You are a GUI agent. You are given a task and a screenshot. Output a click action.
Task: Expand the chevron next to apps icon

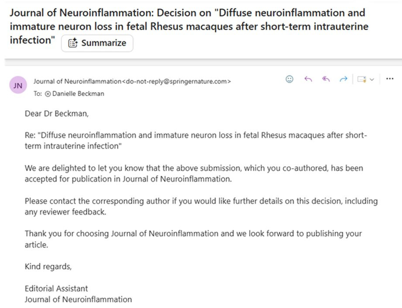(x=372, y=80)
